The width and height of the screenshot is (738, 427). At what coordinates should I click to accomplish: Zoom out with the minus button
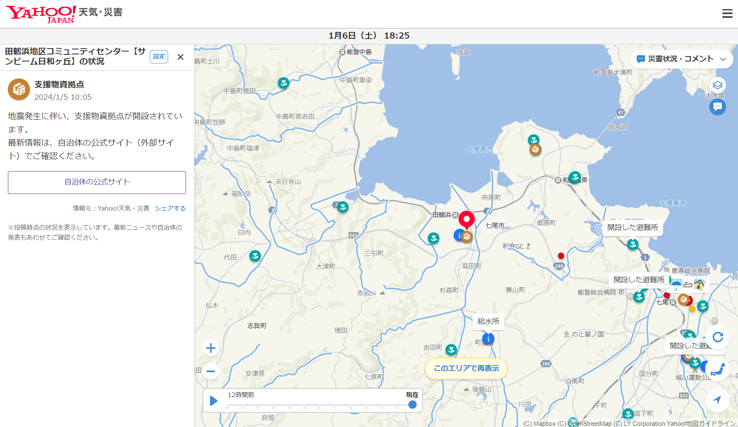pyautogui.click(x=211, y=371)
